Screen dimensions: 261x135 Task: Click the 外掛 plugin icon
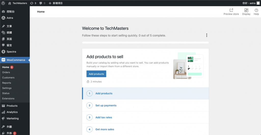pyautogui.click(x=3, y=133)
